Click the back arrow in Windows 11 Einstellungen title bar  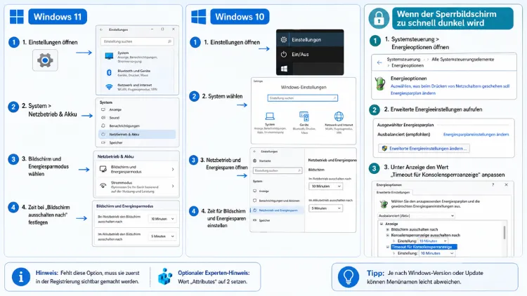pos(101,29)
